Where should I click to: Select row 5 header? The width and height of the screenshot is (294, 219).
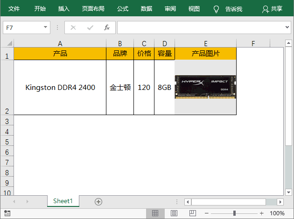coord(7,142)
